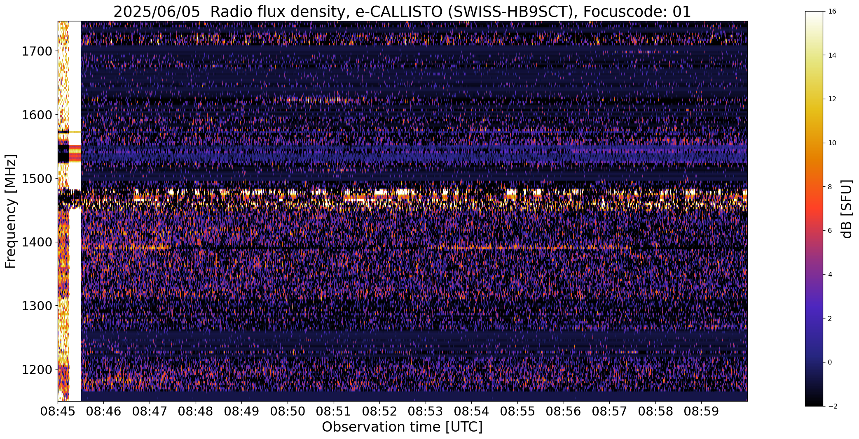Click the 'dB [SFU]' colorbar label
The width and height of the screenshot is (859, 439).
pyautogui.click(x=847, y=209)
